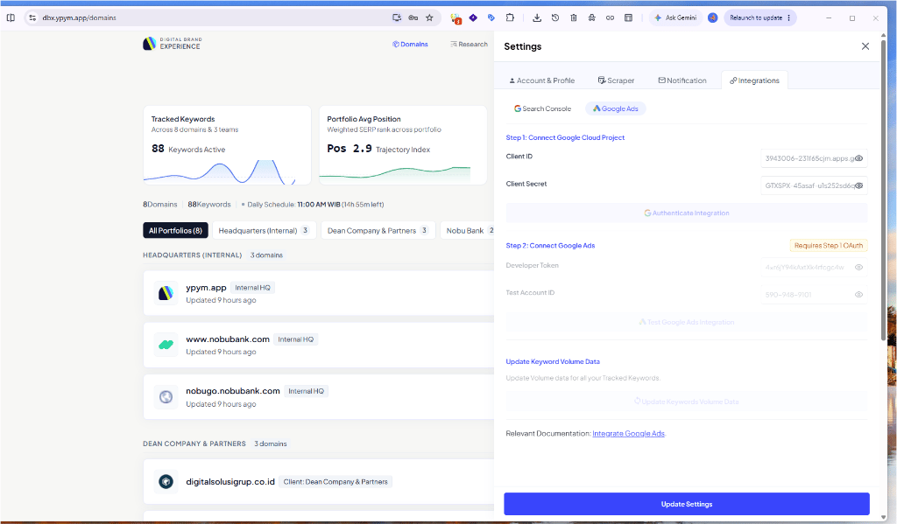Click Ask Gemini button in browser

click(x=675, y=17)
